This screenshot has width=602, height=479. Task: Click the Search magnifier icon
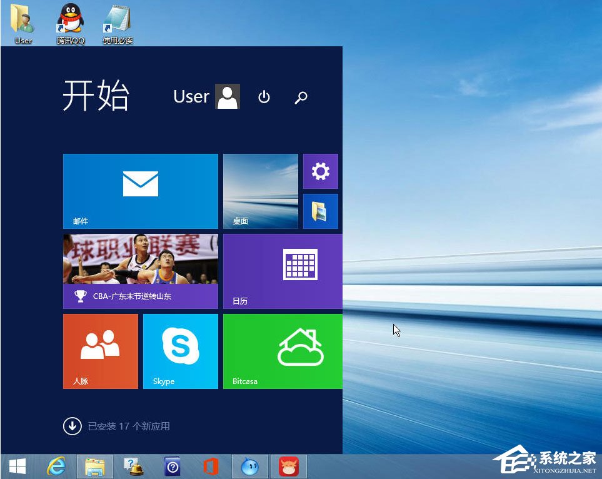tap(301, 98)
